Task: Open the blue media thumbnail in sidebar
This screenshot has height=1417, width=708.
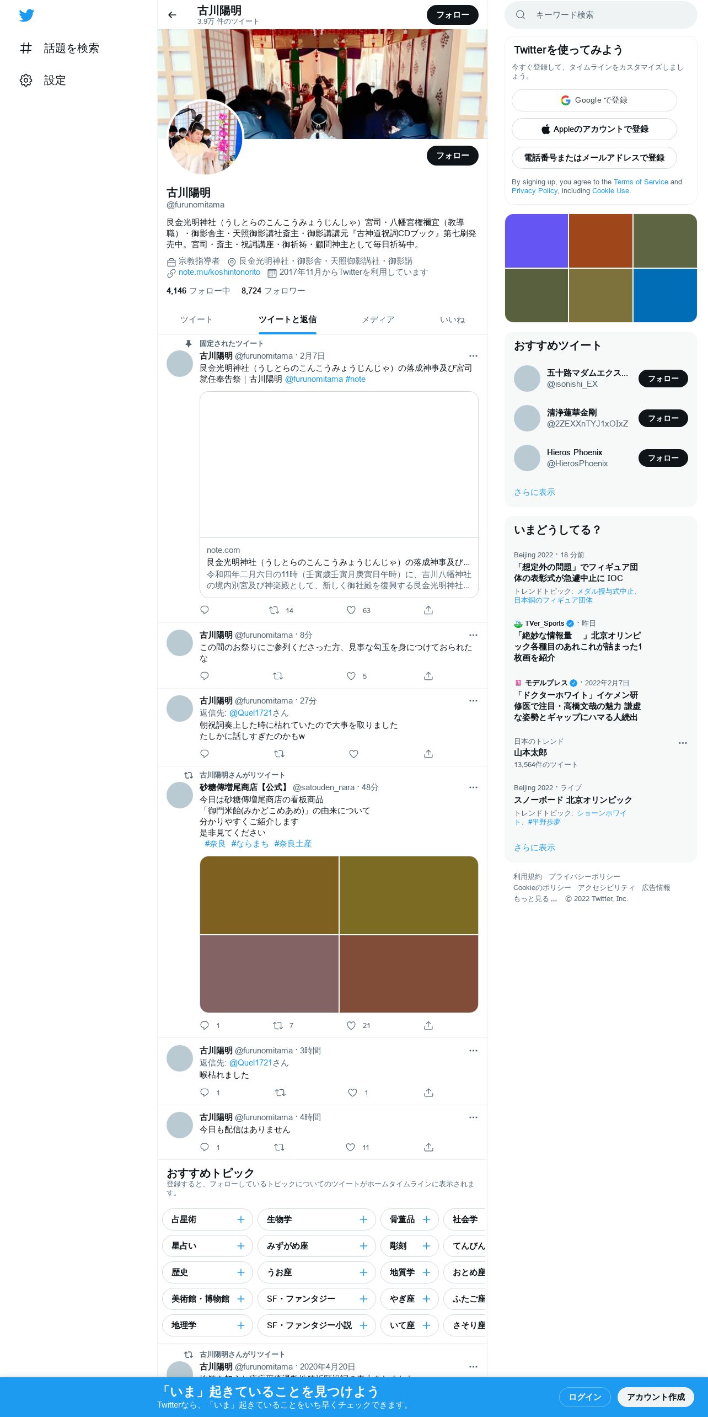Action: click(x=665, y=295)
